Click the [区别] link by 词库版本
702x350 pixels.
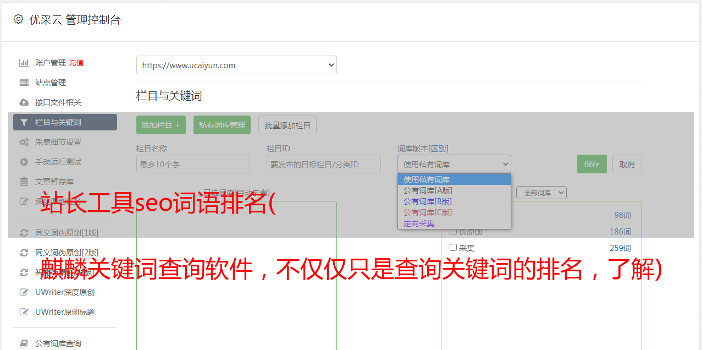[x=439, y=149]
